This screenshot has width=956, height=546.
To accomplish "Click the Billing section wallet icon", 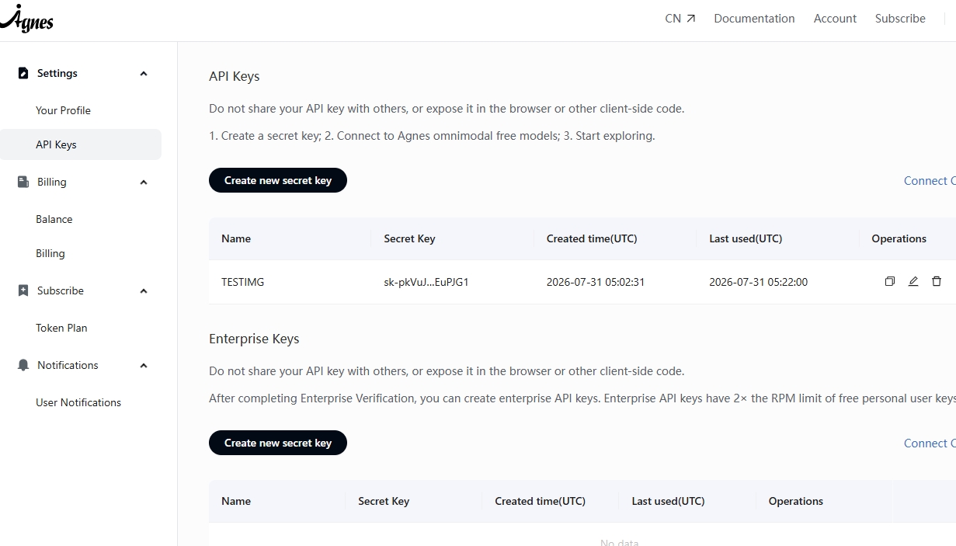I will 23,182.
